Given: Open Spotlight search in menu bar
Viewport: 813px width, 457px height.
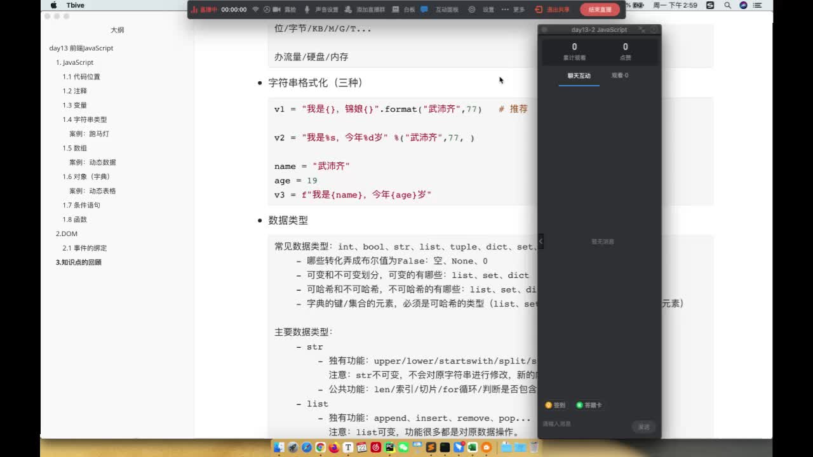Looking at the screenshot, I should (x=727, y=5).
